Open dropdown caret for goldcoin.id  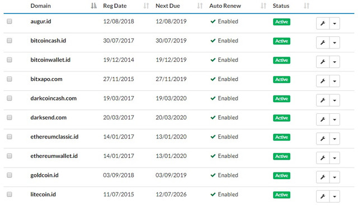(x=335, y=177)
